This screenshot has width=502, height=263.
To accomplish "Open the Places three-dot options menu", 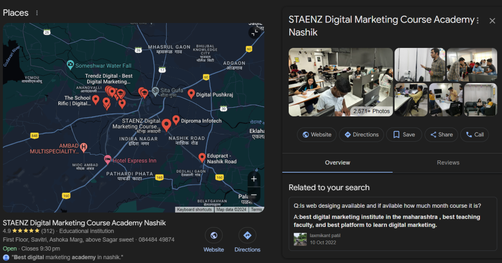I will pos(37,13).
